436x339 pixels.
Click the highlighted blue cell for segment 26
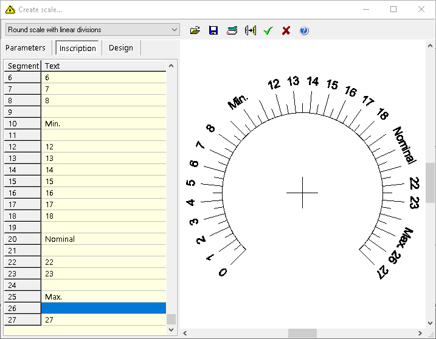pyautogui.click(x=103, y=309)
